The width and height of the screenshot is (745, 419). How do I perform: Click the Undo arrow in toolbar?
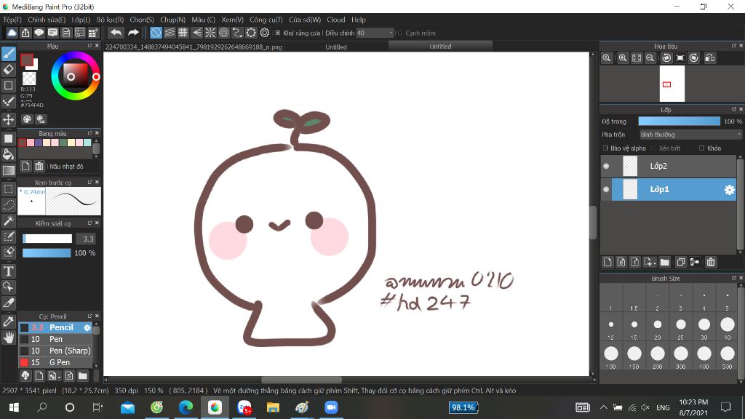click(116, 33)
